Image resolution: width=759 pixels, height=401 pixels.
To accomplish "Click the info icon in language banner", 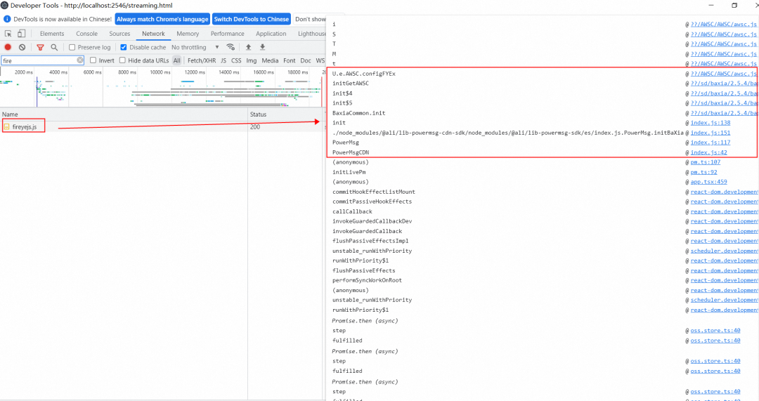I will (x=7, y=19).
